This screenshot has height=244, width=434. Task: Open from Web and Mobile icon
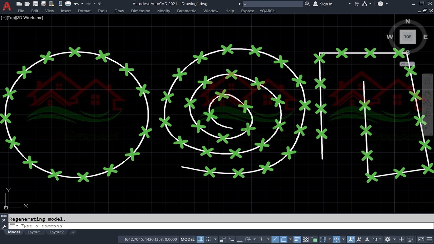(x=52, y=4)
